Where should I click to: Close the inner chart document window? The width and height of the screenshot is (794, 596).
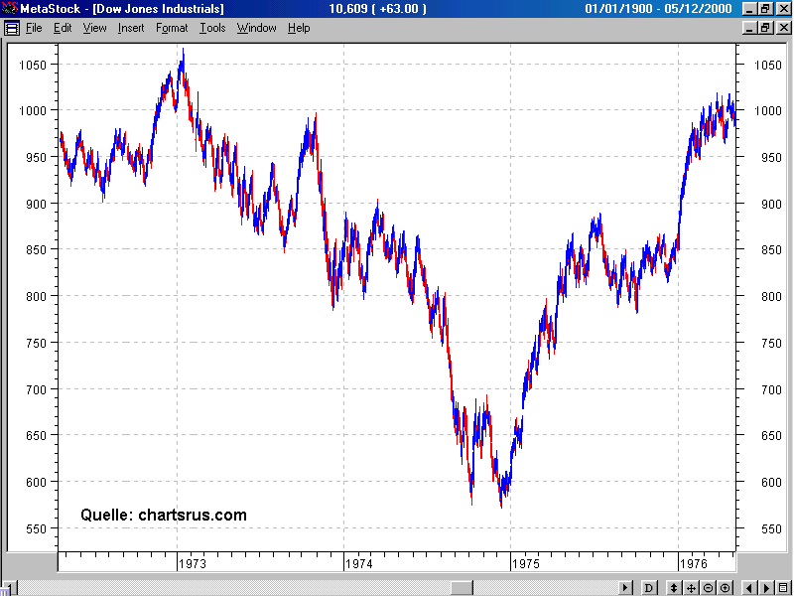783,28
